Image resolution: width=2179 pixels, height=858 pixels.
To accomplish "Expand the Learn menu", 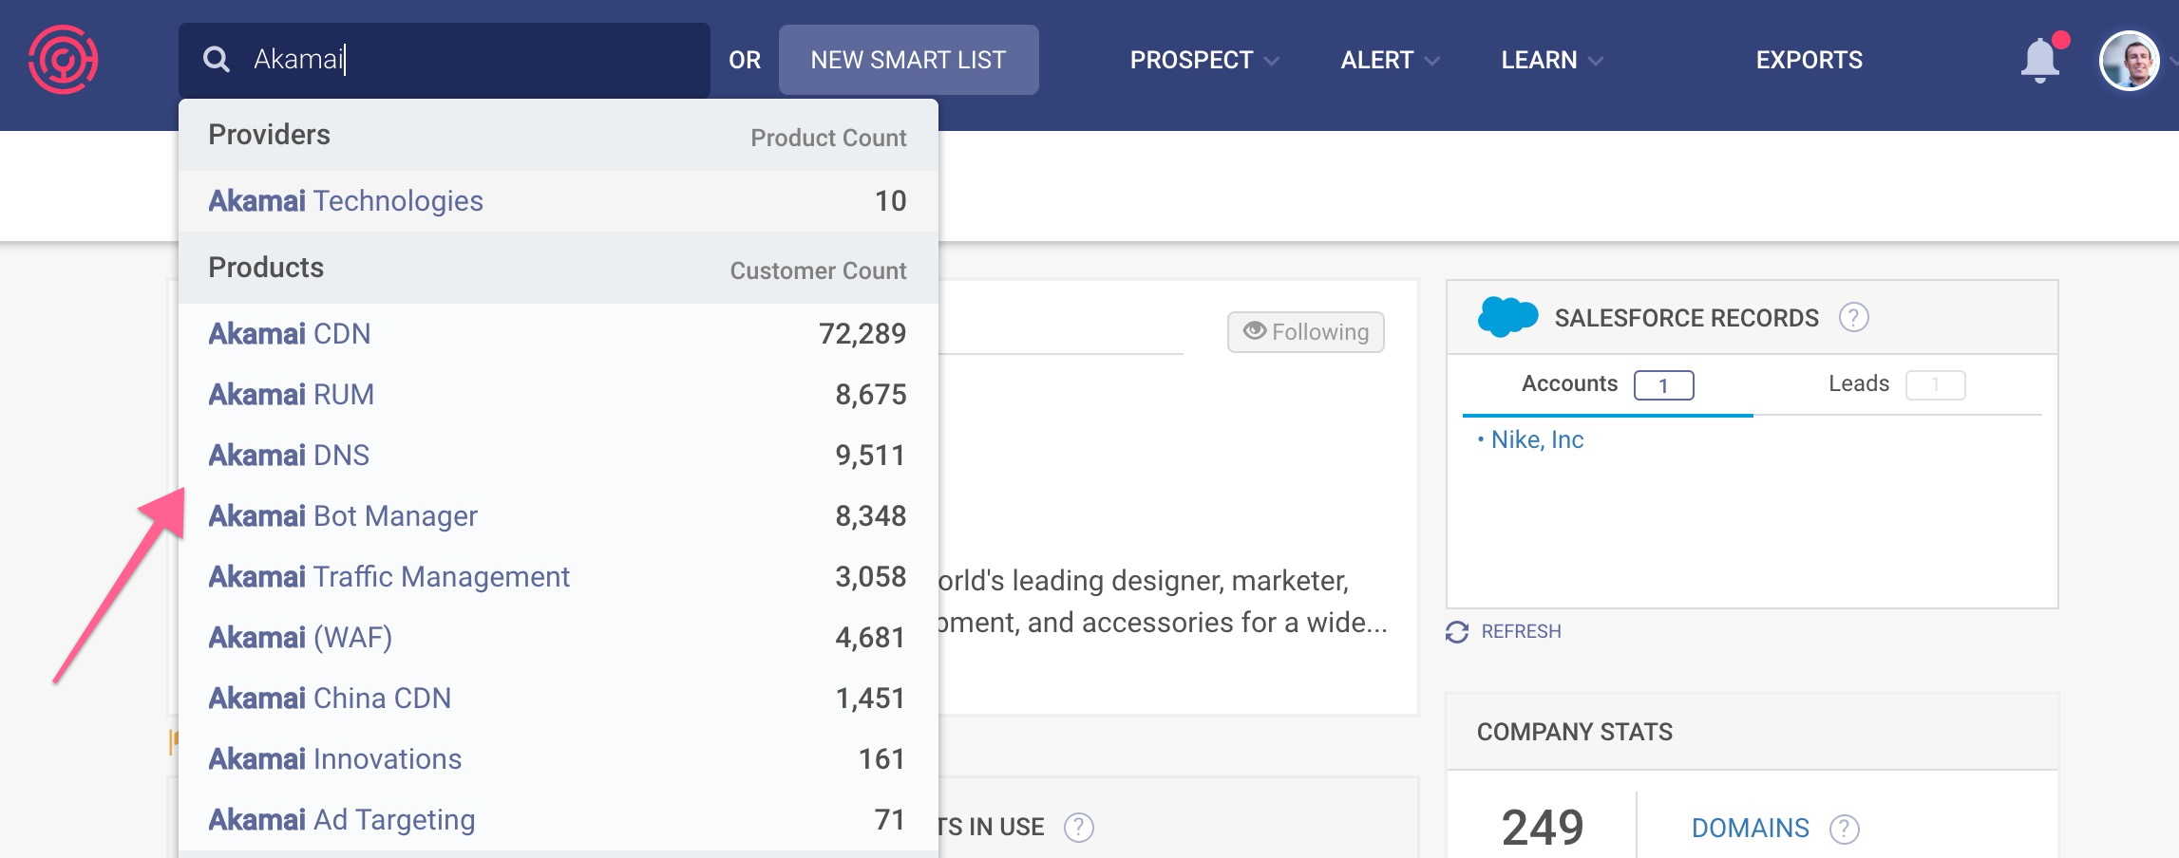I will click(x=1551, y=60).
